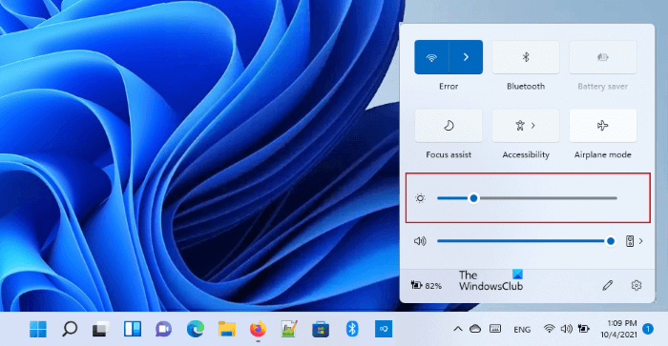This screenshot has height=346, width=668.
Task: Enable Focus assist
Action: (449, 126)
